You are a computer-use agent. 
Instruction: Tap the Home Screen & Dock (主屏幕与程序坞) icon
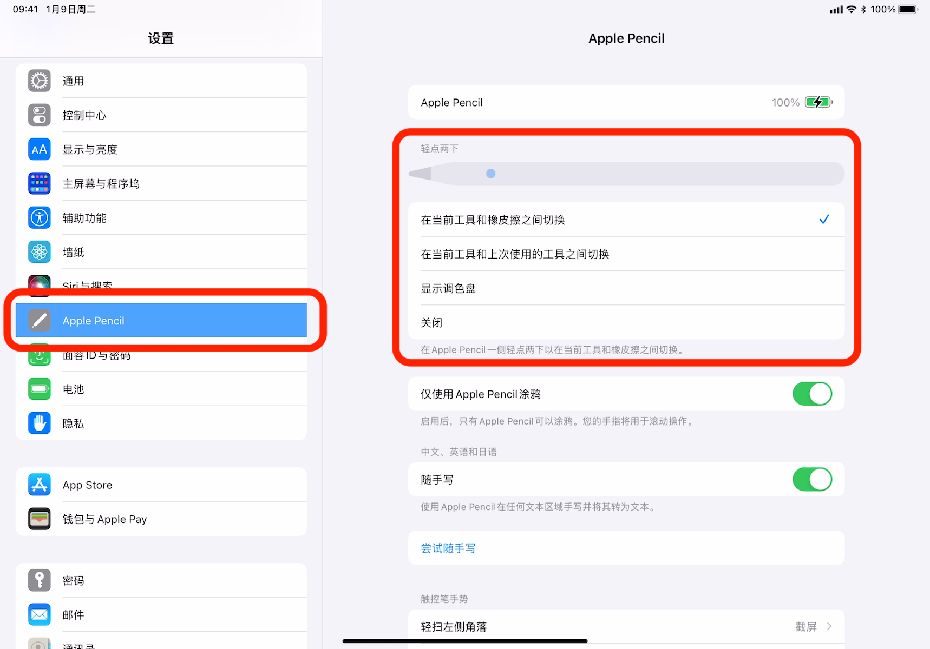40,183
